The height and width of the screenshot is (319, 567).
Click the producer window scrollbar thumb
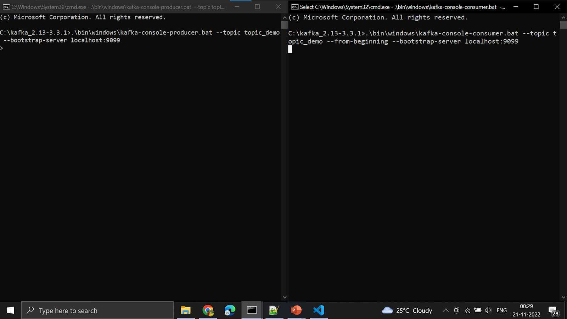coord(285,25)
